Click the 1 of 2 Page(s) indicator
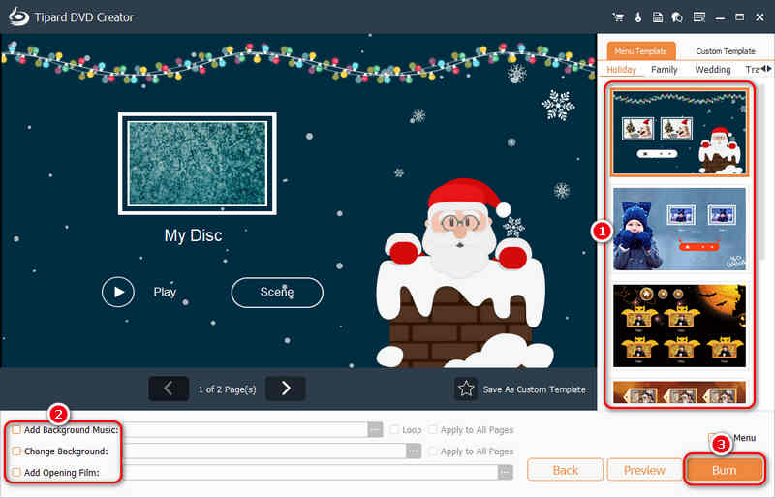Screen dimensions: 775x498 click(x=228, y=389)
